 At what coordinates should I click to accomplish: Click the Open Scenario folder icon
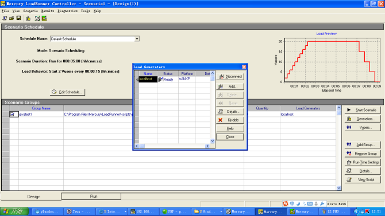click(11, 18)
